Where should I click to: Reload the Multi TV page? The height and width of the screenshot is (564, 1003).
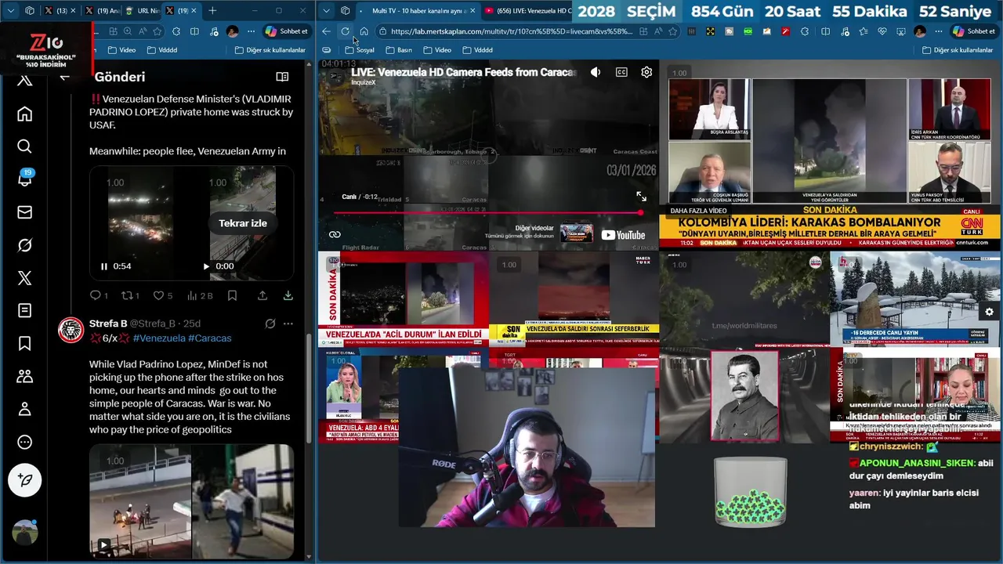point(345,31)
